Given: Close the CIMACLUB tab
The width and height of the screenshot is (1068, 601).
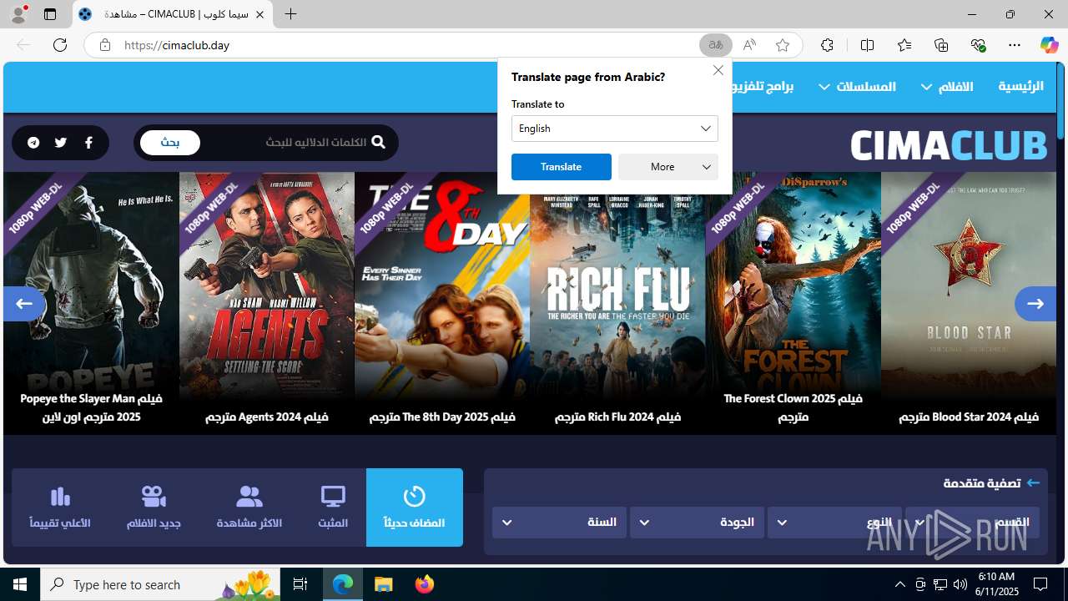Looking at the screenshot, I should [259, 14].
